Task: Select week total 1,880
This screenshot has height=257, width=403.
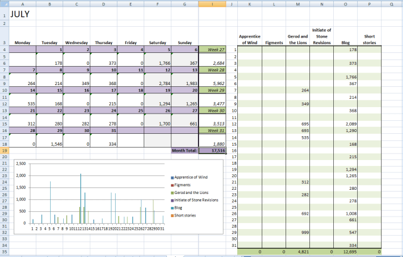Action: (212, 144)
